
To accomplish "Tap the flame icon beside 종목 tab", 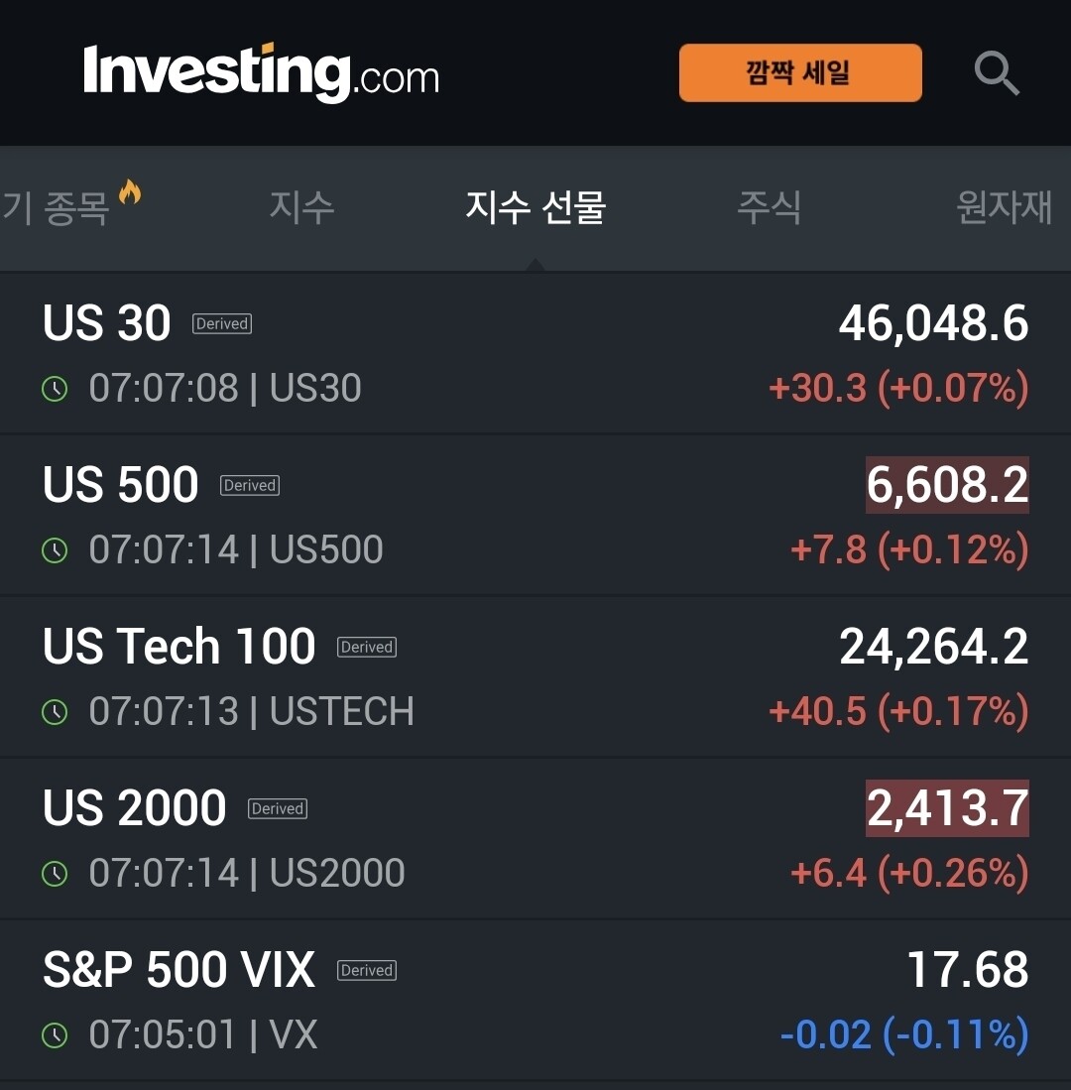I will [x=130, y=191].
